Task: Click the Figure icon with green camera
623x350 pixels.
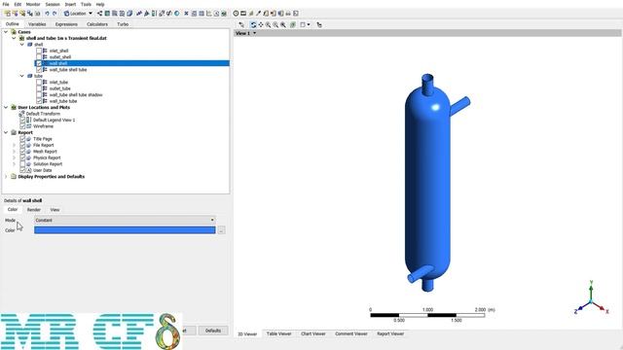Action: [224, 14]
